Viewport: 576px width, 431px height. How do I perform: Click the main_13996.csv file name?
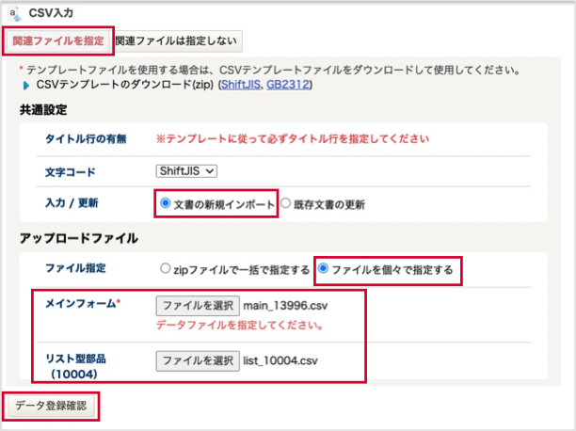point(285,306)
